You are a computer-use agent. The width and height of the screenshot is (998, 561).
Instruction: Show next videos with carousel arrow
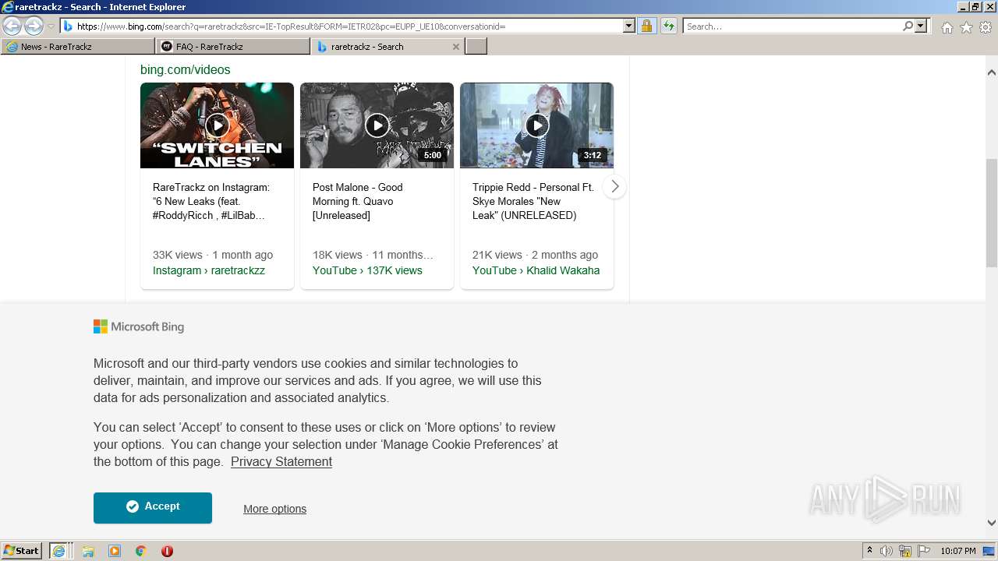(614, 186)
